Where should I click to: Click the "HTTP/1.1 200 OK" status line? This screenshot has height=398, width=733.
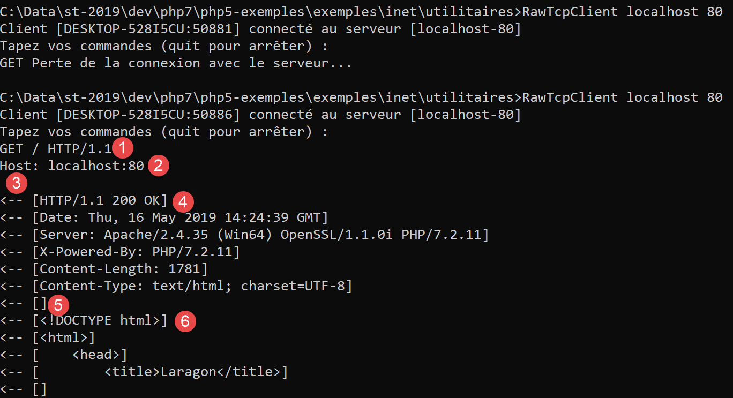[x=100, y=200]
